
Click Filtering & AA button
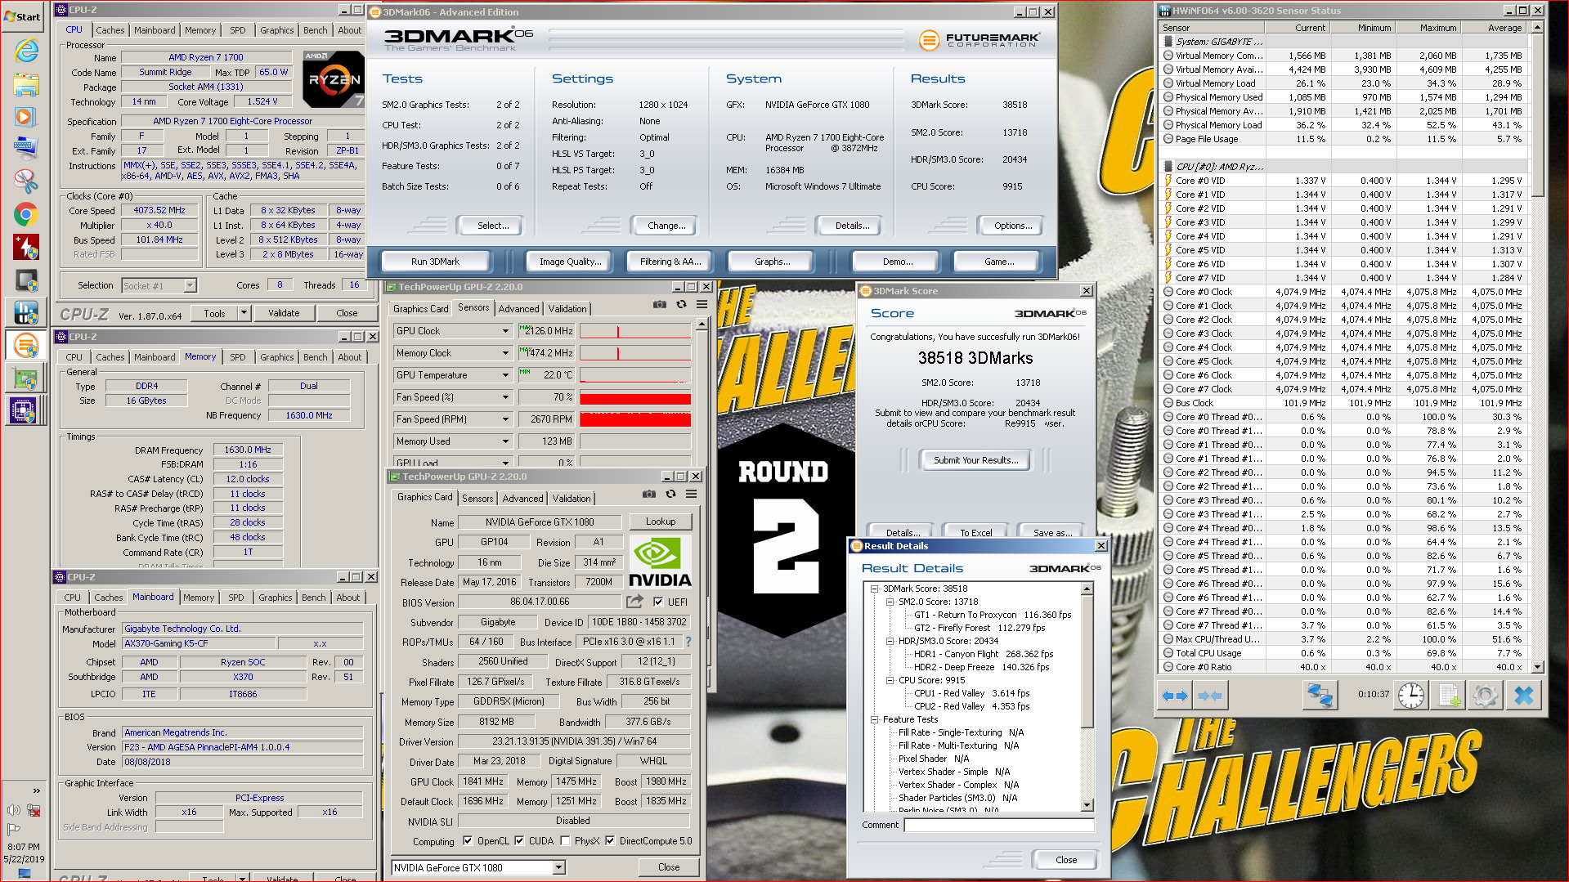point(670,262)
